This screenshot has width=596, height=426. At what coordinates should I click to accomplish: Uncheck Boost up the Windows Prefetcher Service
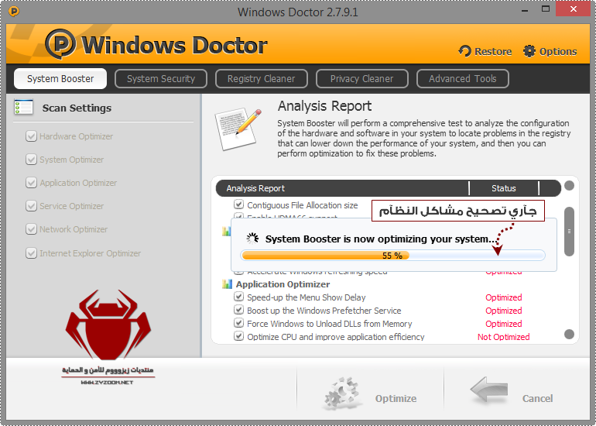pos(238,310)
